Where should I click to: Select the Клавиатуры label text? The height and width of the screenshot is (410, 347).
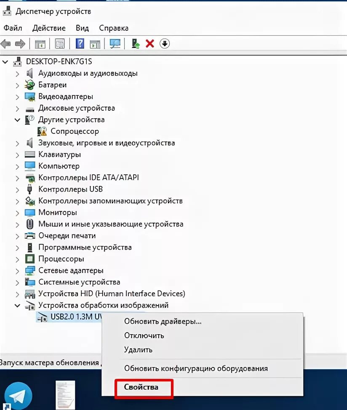tap(60, 154)
